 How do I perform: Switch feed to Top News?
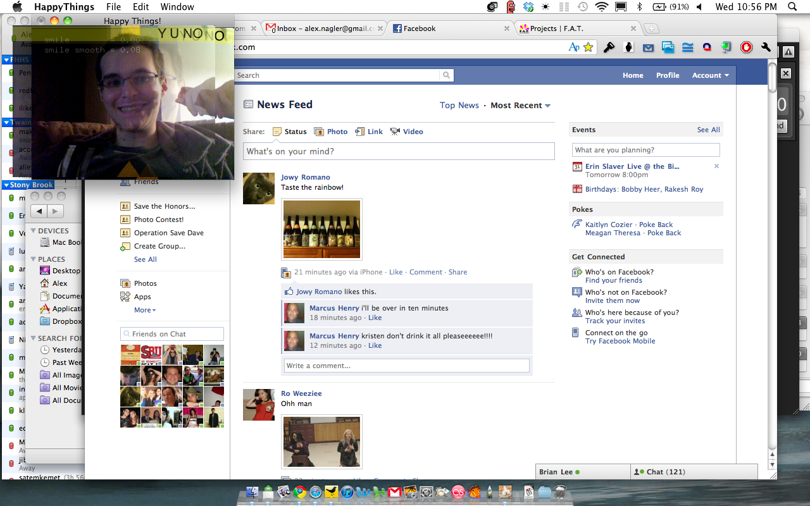(x=459, y=106)
